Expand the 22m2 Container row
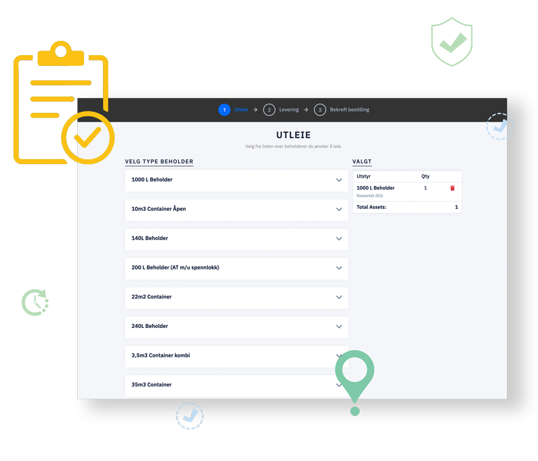Screen dimensions: 538x461 339,297
